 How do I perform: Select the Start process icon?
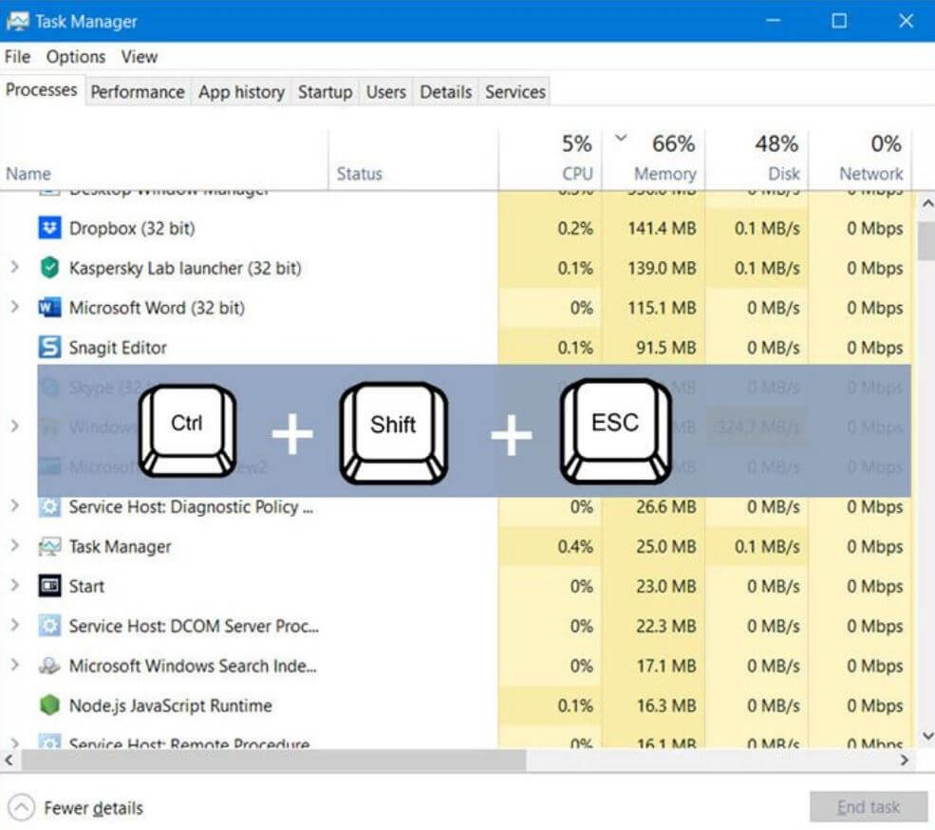click(49, 586)
